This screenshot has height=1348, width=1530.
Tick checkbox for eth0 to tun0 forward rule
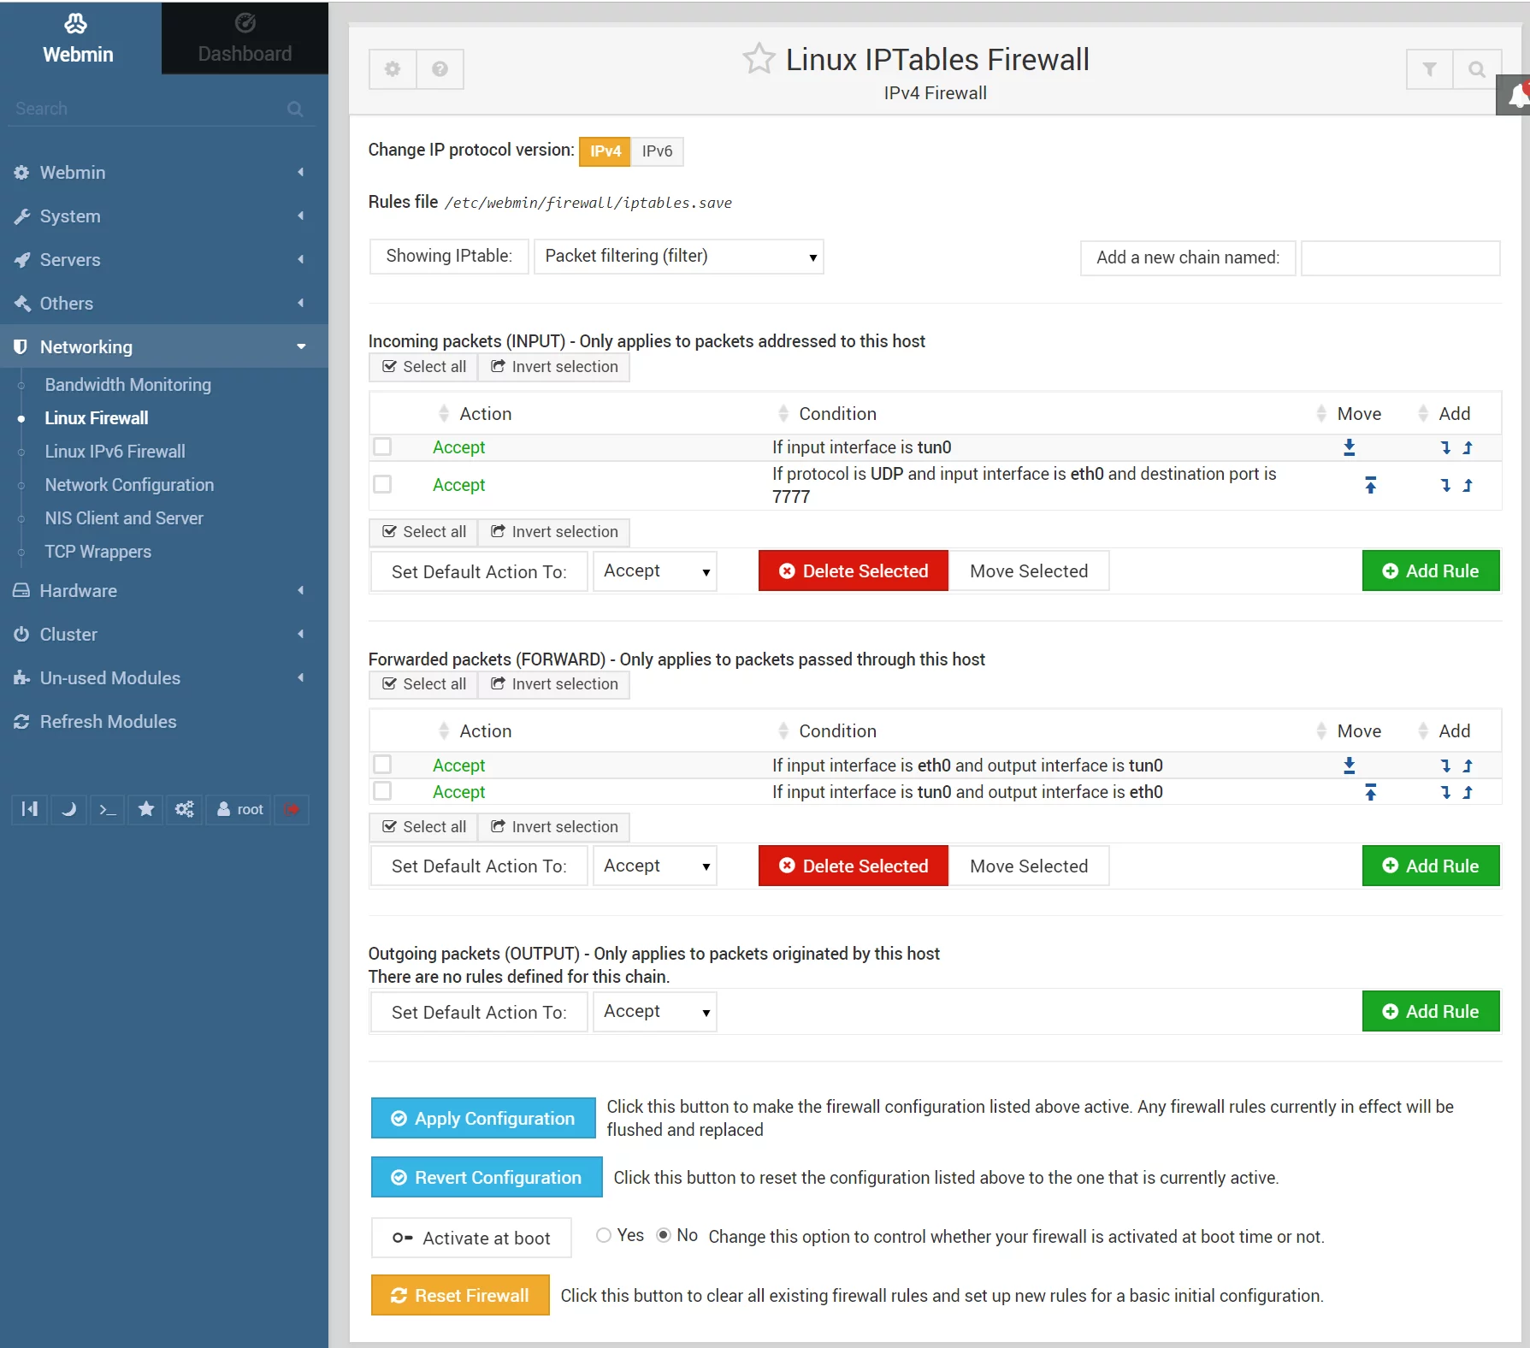[382, 764]
